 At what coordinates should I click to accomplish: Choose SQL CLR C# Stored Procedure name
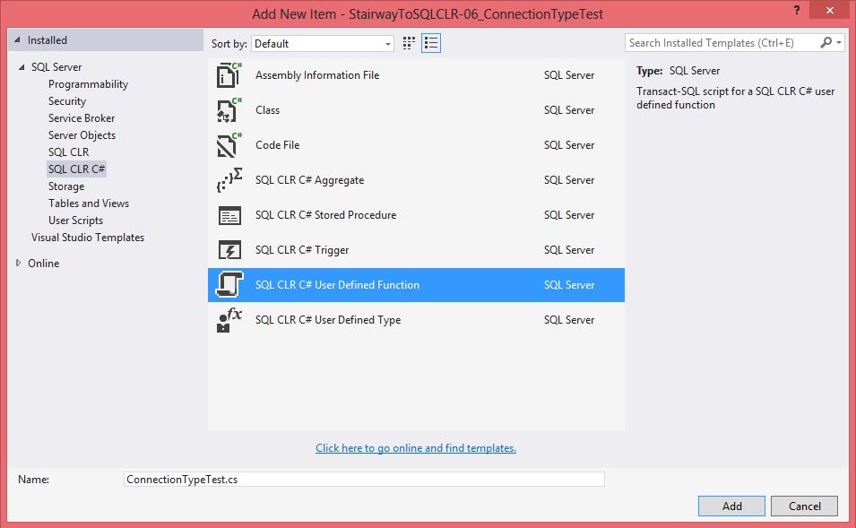(326, 215)
